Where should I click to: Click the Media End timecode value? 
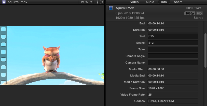pos(173,75)
